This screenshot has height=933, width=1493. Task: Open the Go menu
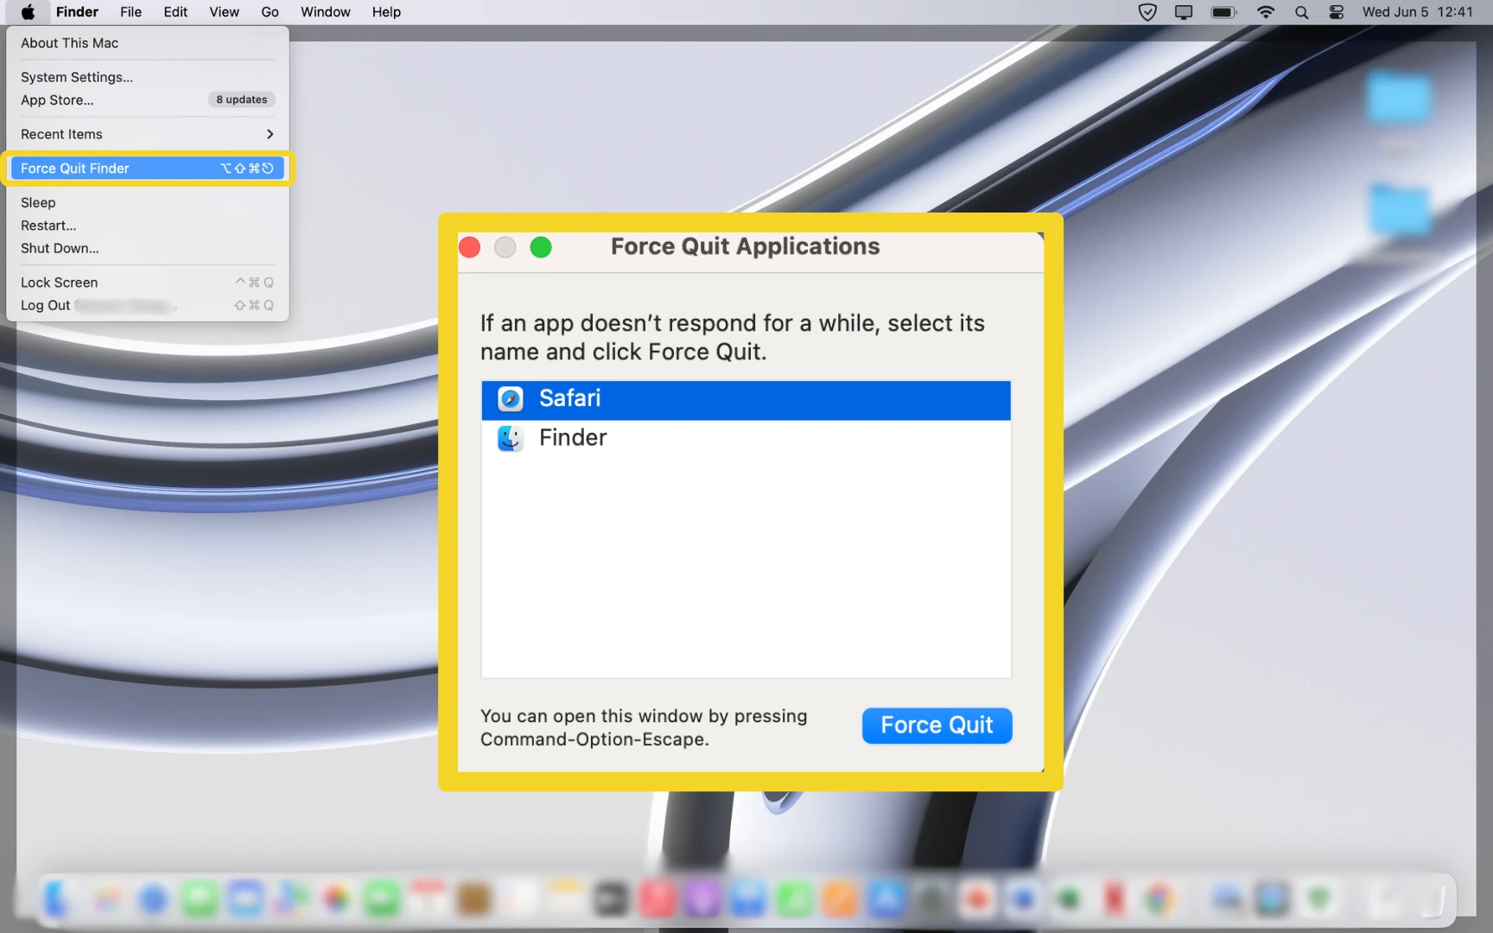(x=270, y=12)
